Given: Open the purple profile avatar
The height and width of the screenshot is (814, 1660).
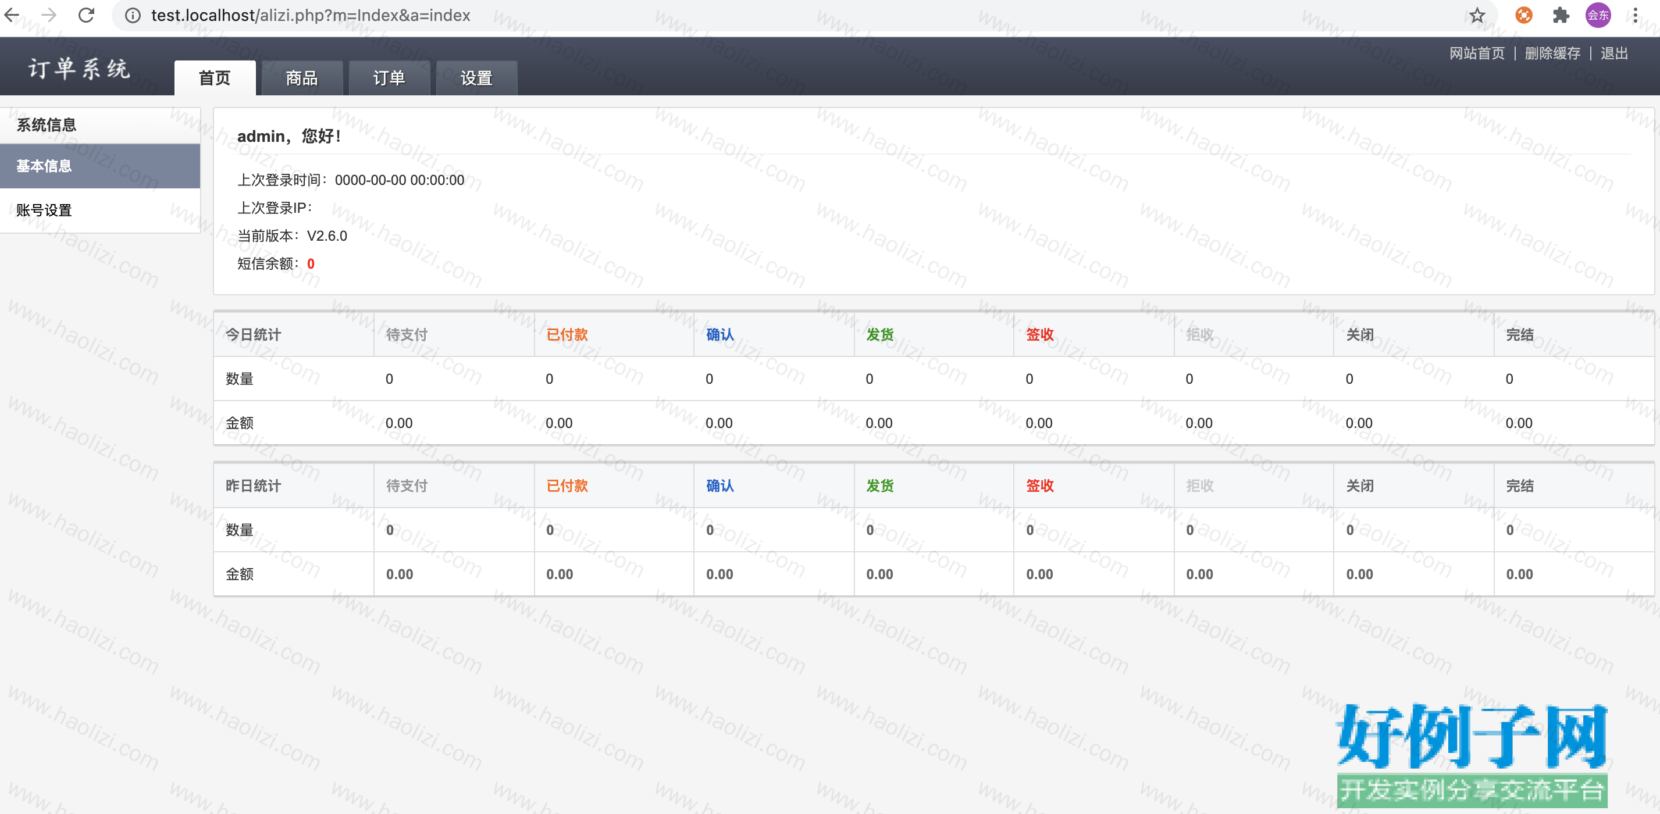Looking at the screenshot, I should click(1598, 15).
